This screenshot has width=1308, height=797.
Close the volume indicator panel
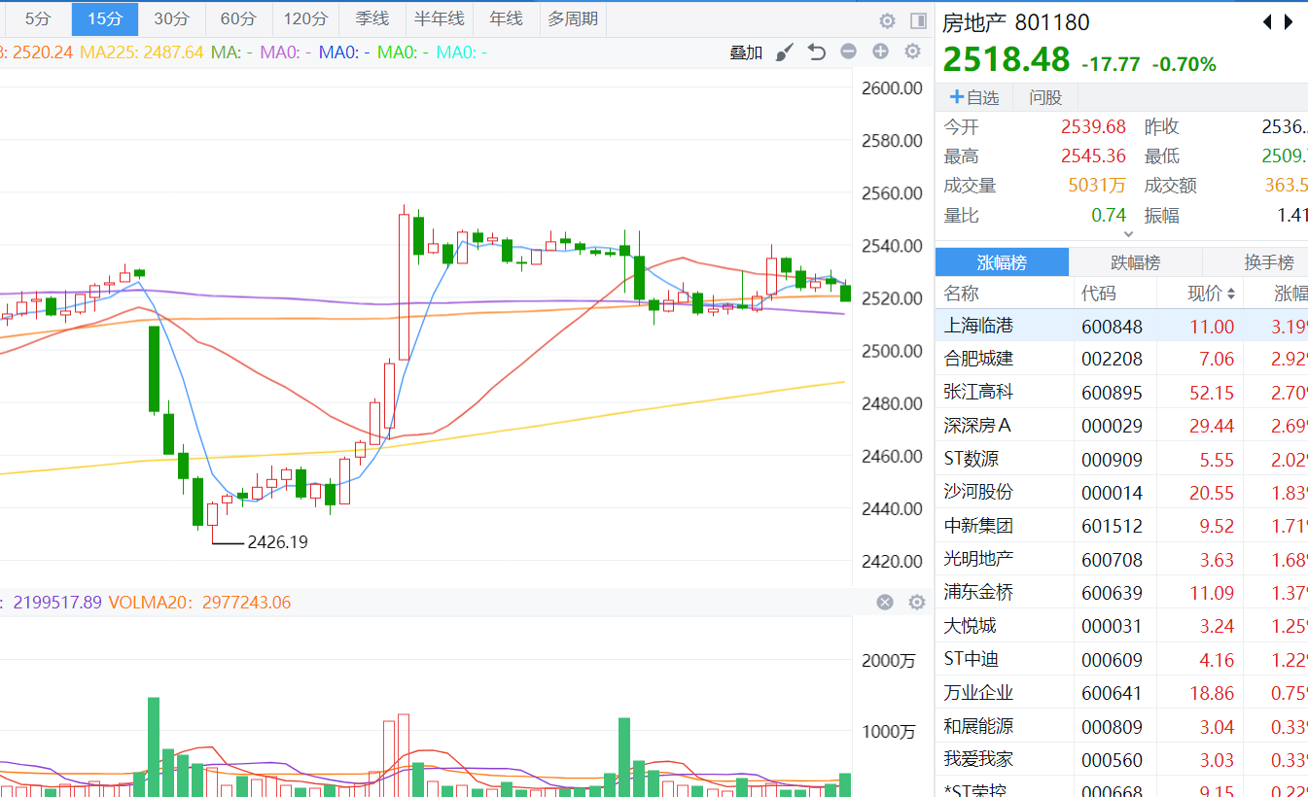[x=885, y=603]
